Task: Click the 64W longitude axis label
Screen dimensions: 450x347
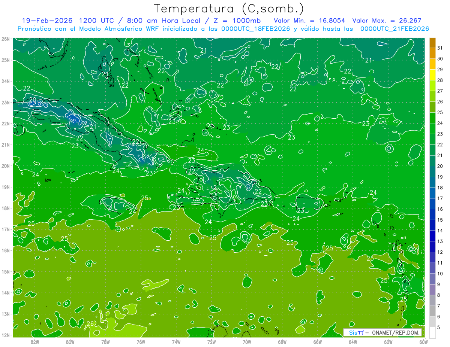Action: click(352, 342)
